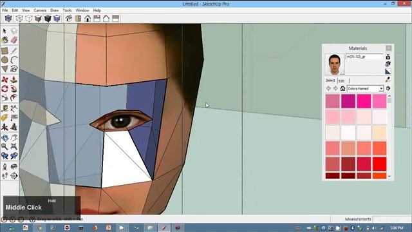Activate the Move tool with red arrows

click(5, 79)
